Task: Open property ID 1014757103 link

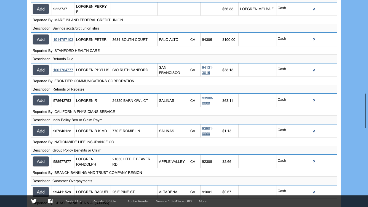Action: (x=63, y=40)
